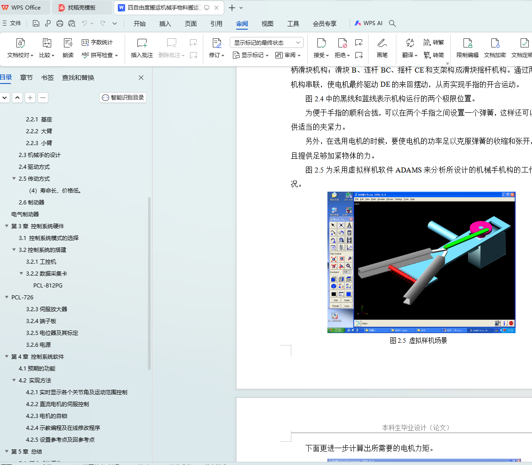
Task: Click the navigation pane vertical scrollbar
Action: click(149, 283)
